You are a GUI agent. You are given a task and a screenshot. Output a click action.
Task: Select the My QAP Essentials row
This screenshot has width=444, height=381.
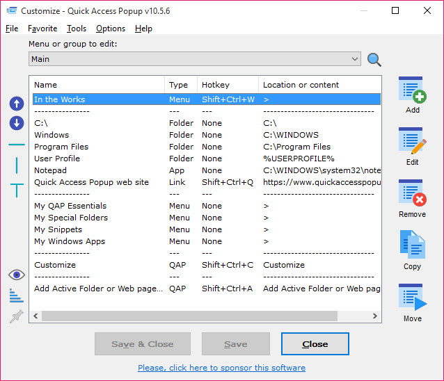207,206
